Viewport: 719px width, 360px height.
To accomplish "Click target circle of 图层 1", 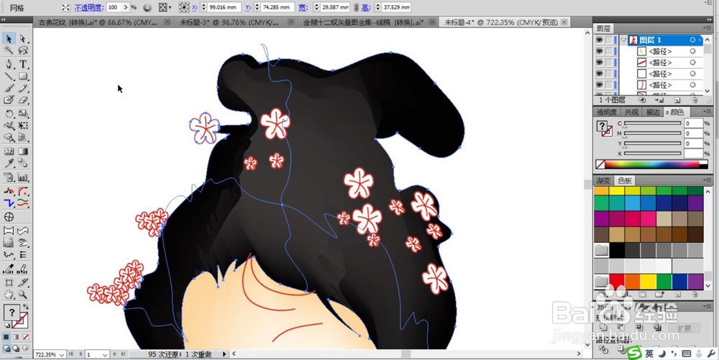I will (x=692, y=40).
